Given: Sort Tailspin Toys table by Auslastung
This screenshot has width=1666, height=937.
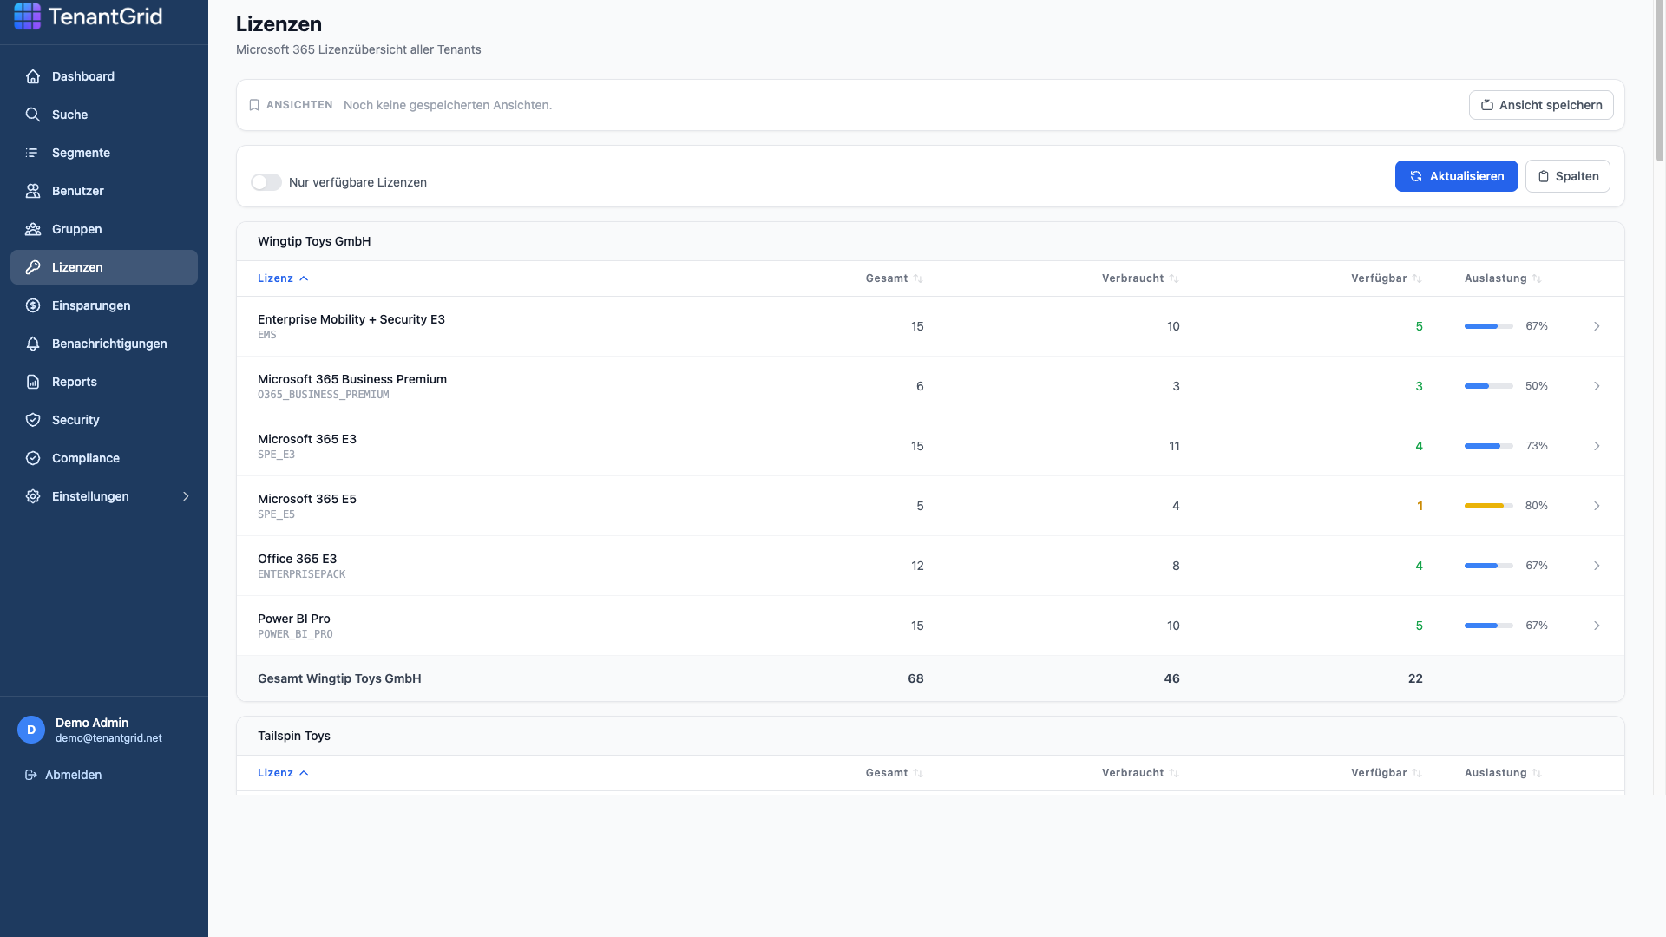Looking at the screenshot, I should (x=1503, y=773).
